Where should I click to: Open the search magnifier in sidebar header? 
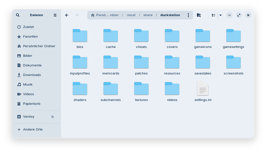[x=18, y=15]
